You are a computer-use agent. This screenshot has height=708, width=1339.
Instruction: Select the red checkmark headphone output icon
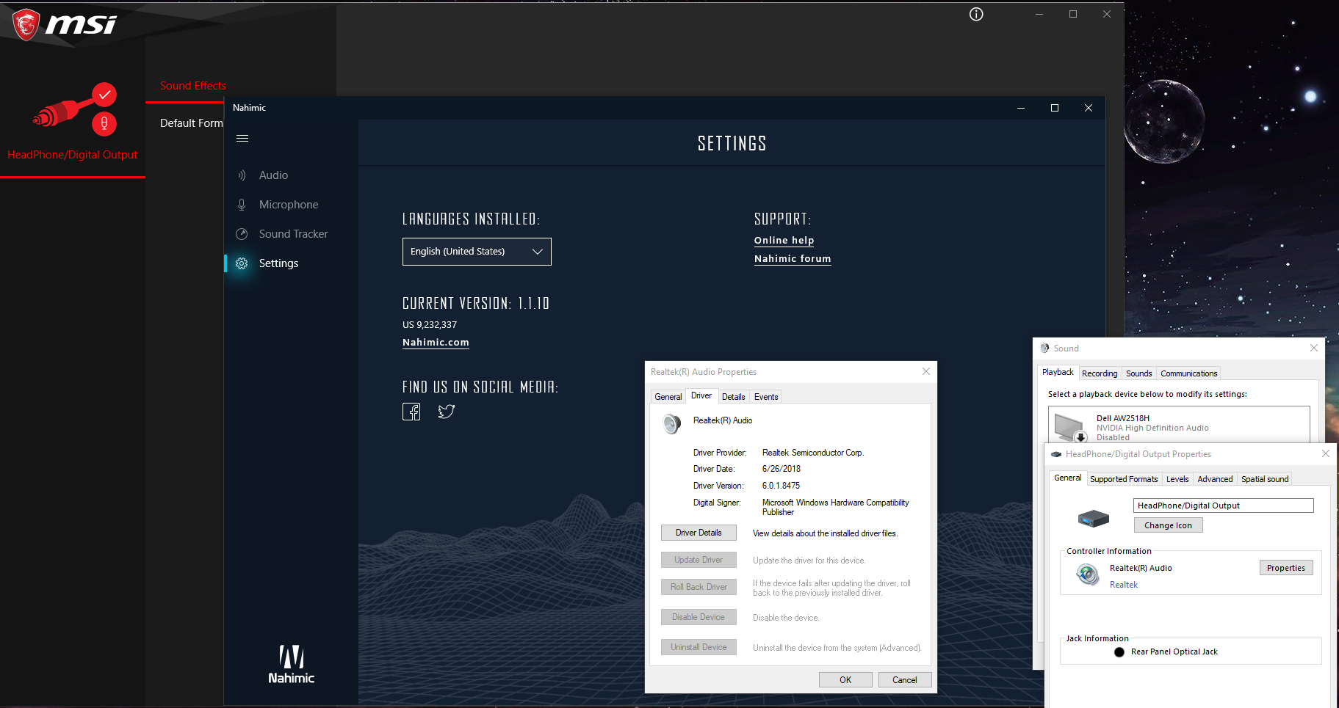[104, 95]
